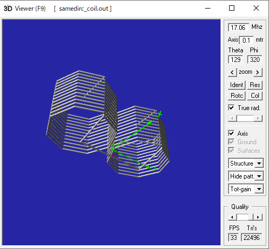Toggle the Ground checkbox
Image resolution: width=269 pixels, height=249 pixels.
(231, 142)
